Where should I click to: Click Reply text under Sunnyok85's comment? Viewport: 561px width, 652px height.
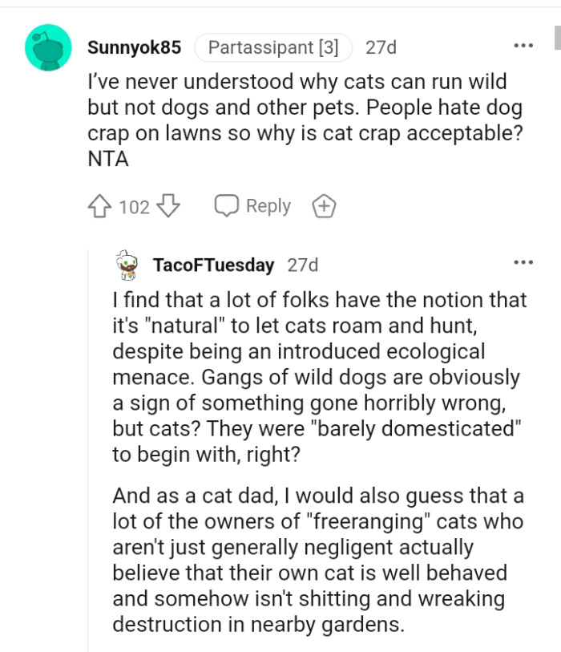tap(268, 206)
